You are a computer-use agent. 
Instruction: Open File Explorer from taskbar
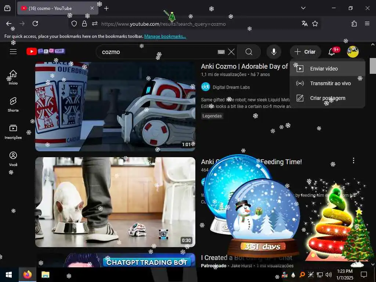[45, 275]
